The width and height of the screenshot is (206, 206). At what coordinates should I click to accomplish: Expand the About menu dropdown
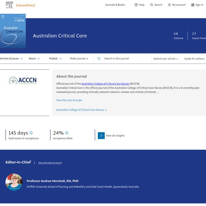coord(34,59)
